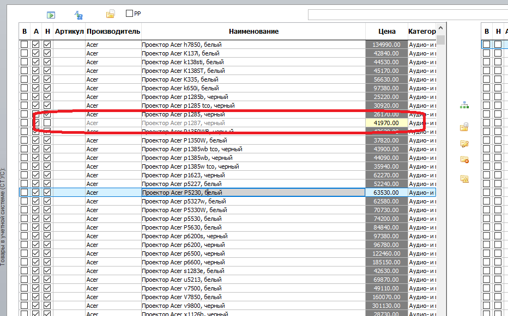
Task: Click the Acer manufacturer cell in u5213 row
Action: tap(113, 280)
